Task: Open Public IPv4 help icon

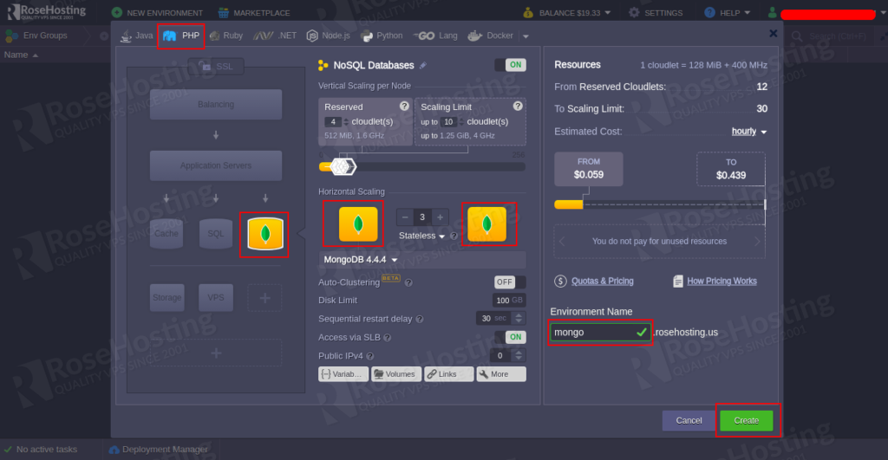Action: (x=369, y=356)
